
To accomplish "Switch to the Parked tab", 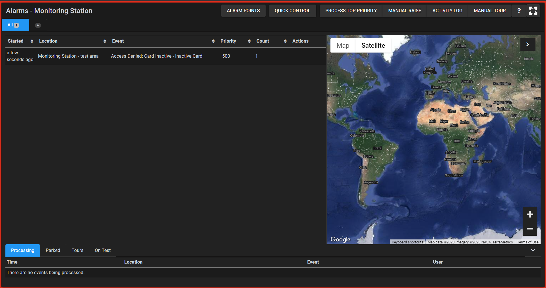I will pos(53,251).
